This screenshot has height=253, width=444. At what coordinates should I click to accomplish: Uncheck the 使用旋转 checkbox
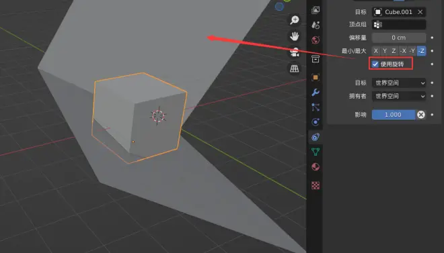(375, 64)
